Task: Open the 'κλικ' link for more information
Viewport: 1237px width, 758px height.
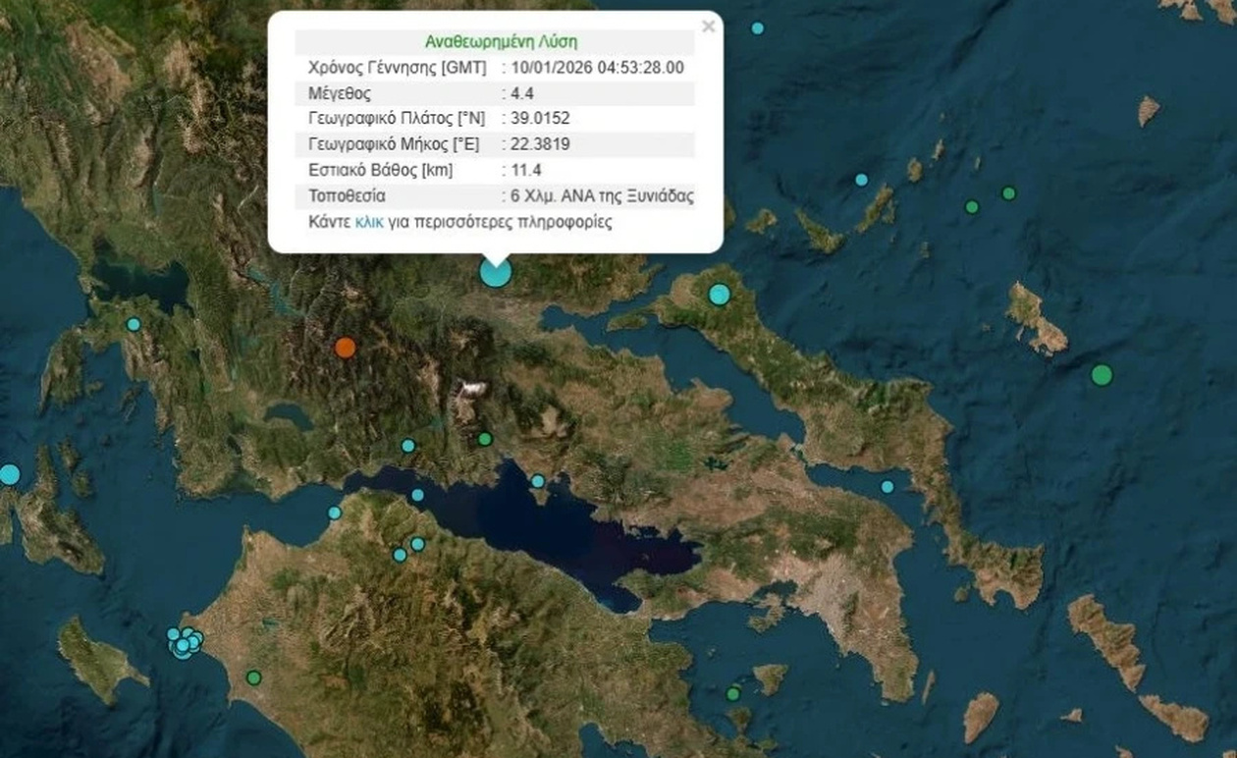Action: click(x=370, y=222)
